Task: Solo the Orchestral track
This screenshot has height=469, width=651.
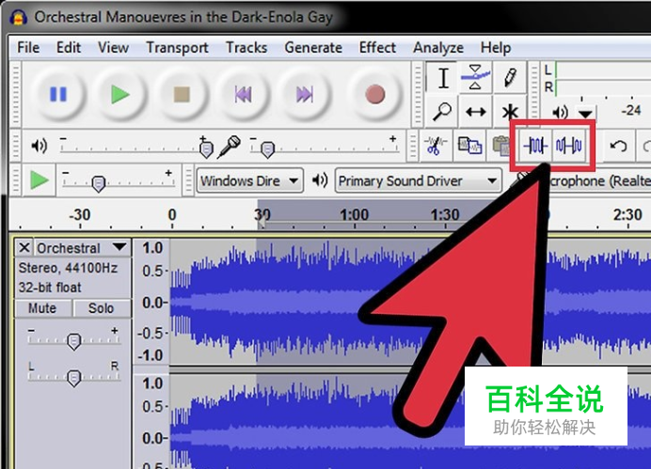Action: [x=101, y=308]
